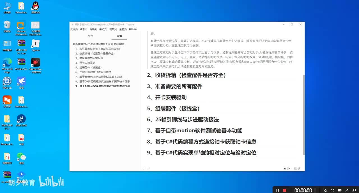Open the DMC2610 V1.1 folder icon
The image size is (359, 193).
click(x=7, y=122)
